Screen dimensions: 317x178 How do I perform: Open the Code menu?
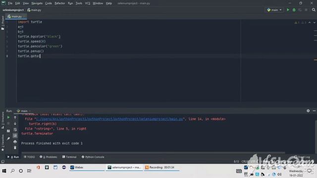tap(49, 3)
